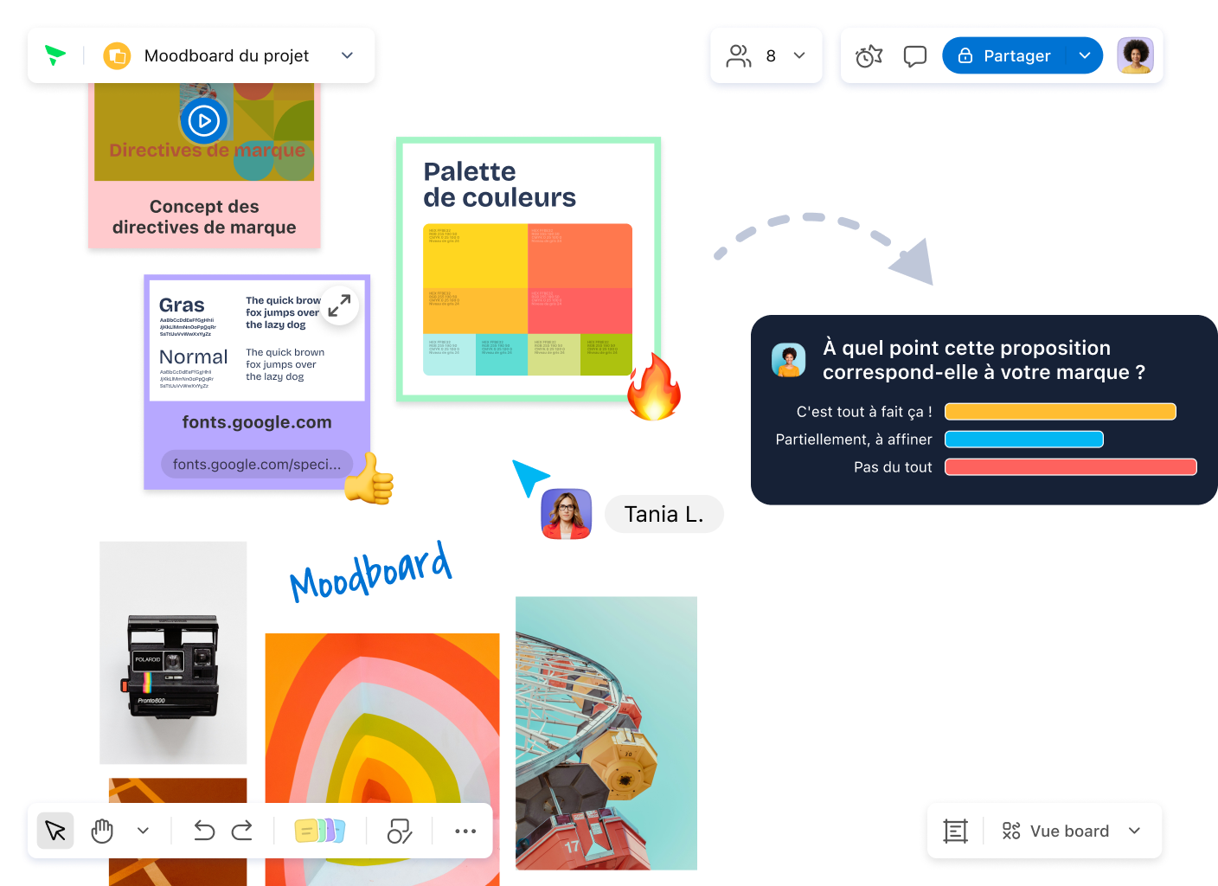Click the redo arrow
The image size is (1218, 886).
pos(242,831)
